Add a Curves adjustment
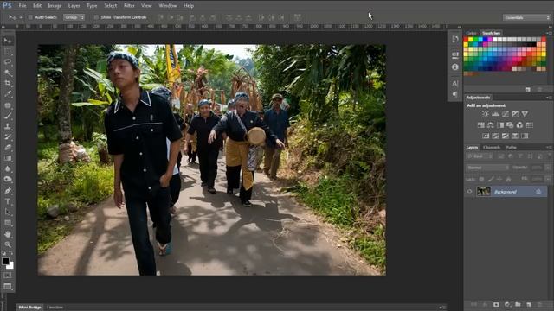Screen dimensions: 554x311 tap(506, 114)
